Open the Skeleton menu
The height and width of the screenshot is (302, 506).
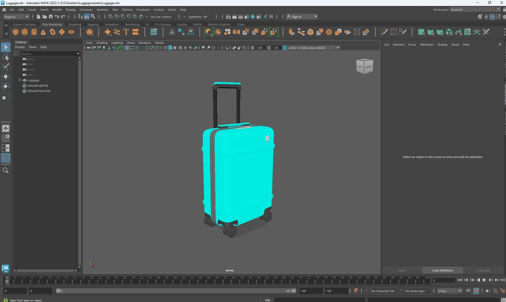click(102, 10)
